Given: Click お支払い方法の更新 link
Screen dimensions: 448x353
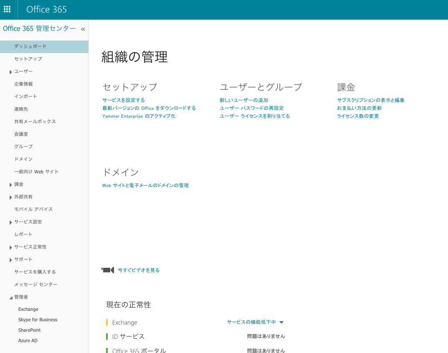Looking at the screenshot, I should click(x=359, y=108).
